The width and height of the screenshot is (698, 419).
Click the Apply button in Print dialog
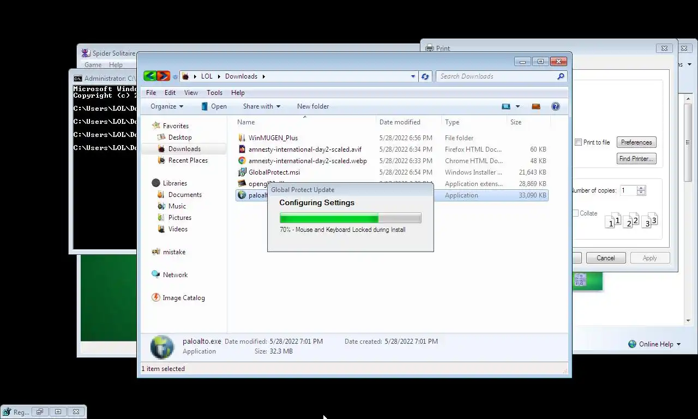(x=649, y=258)
